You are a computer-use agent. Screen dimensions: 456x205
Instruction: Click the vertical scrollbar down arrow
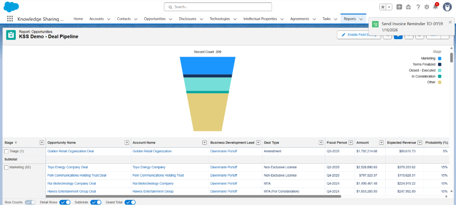click(451, 191)
